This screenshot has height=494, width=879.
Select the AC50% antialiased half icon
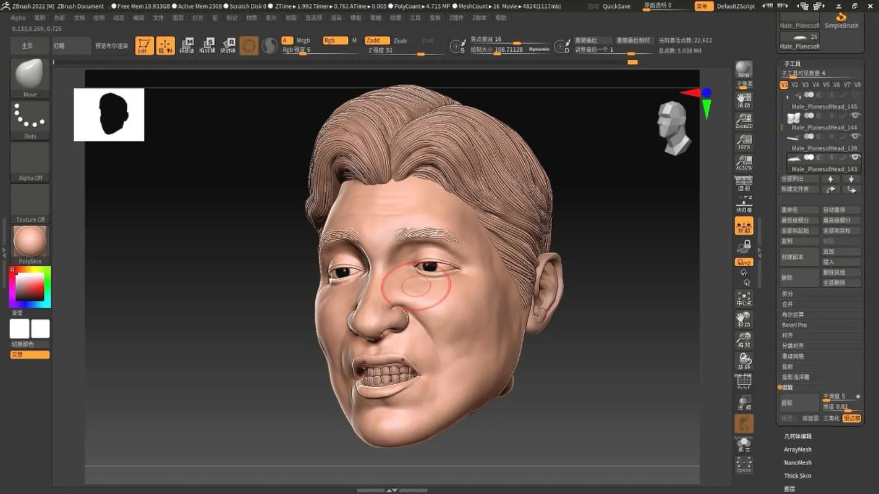coord(744,163)
